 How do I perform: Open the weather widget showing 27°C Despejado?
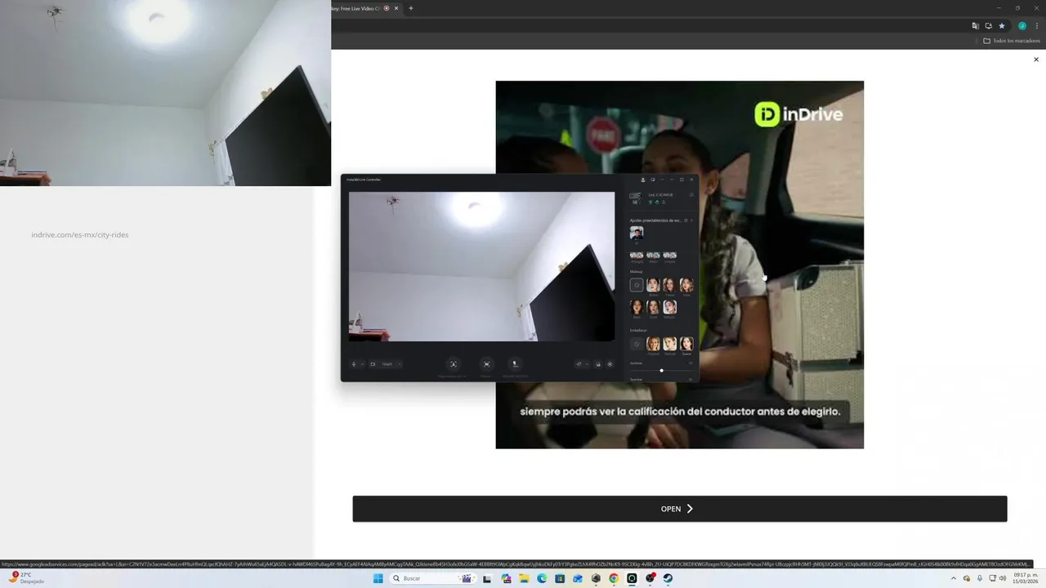[26, 577]
